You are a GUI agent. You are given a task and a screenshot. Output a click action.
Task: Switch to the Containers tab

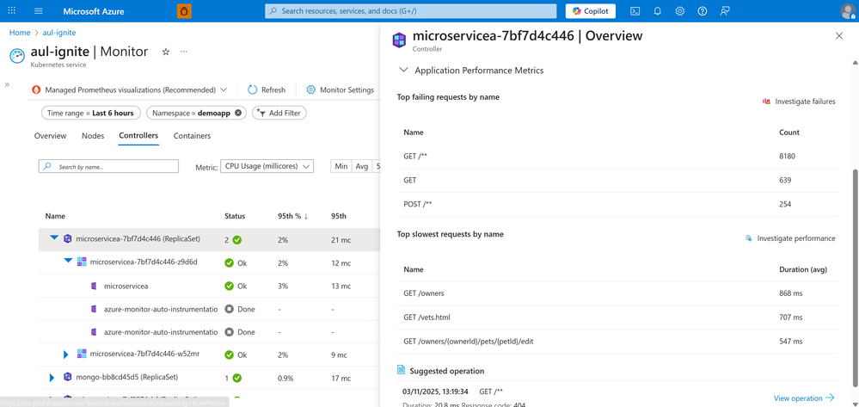[x=193, y=135]
